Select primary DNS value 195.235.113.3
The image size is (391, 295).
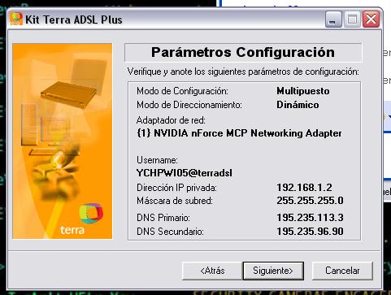pyautogui.click(x=310, y=218)
